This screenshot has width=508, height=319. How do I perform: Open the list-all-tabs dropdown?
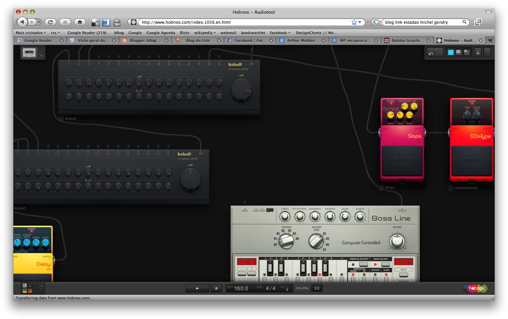pos(490,40)
